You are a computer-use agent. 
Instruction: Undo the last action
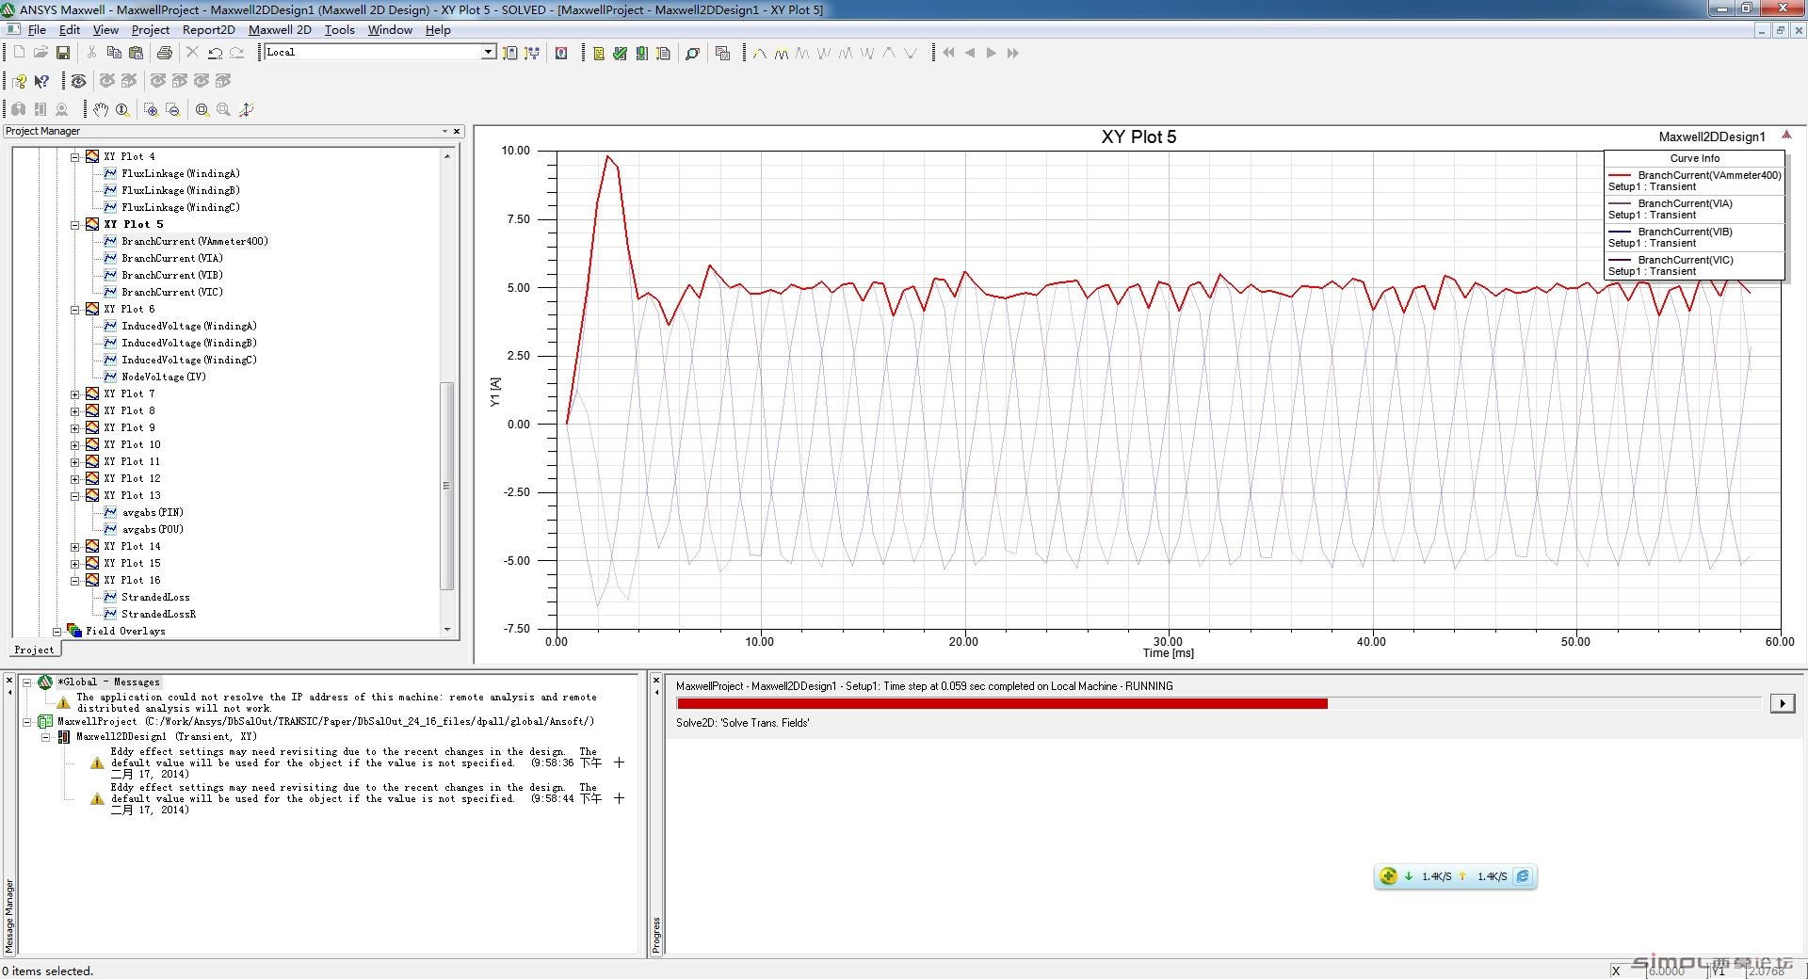[x=215, y=53]
